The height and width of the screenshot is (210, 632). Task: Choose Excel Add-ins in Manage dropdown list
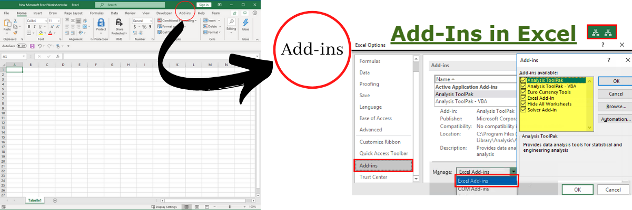tap(487, 181)
